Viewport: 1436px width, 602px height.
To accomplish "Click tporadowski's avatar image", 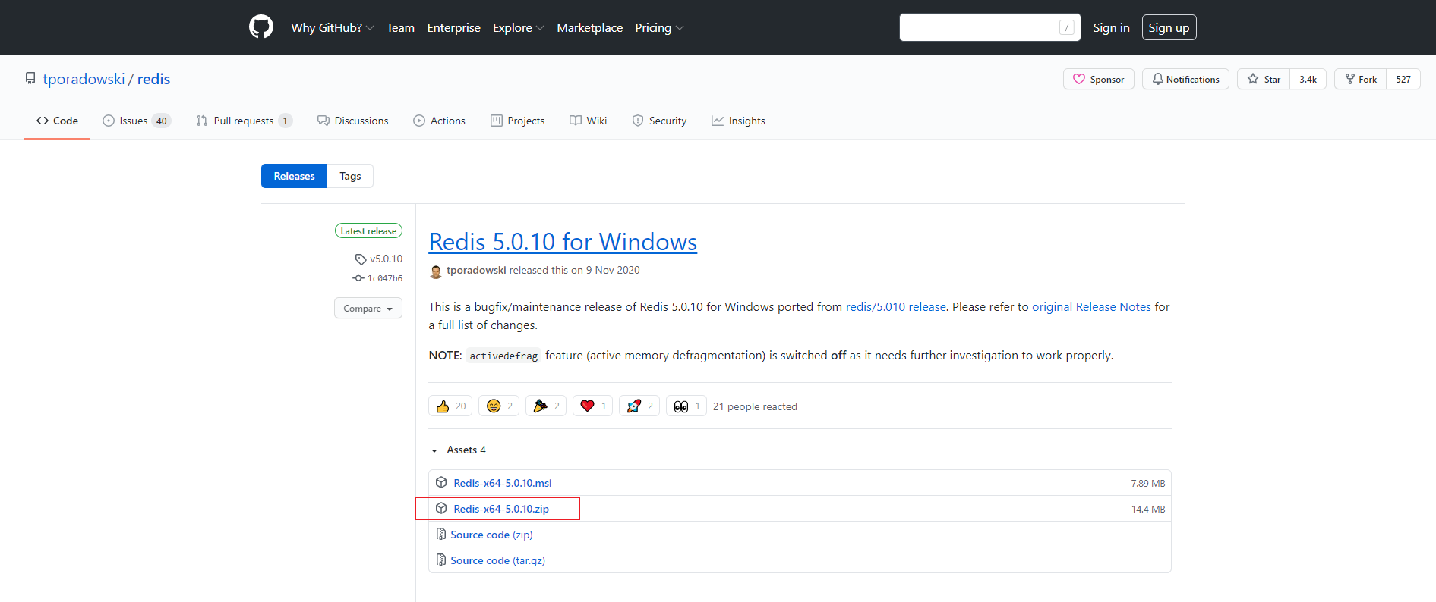I will pos(436,271).
